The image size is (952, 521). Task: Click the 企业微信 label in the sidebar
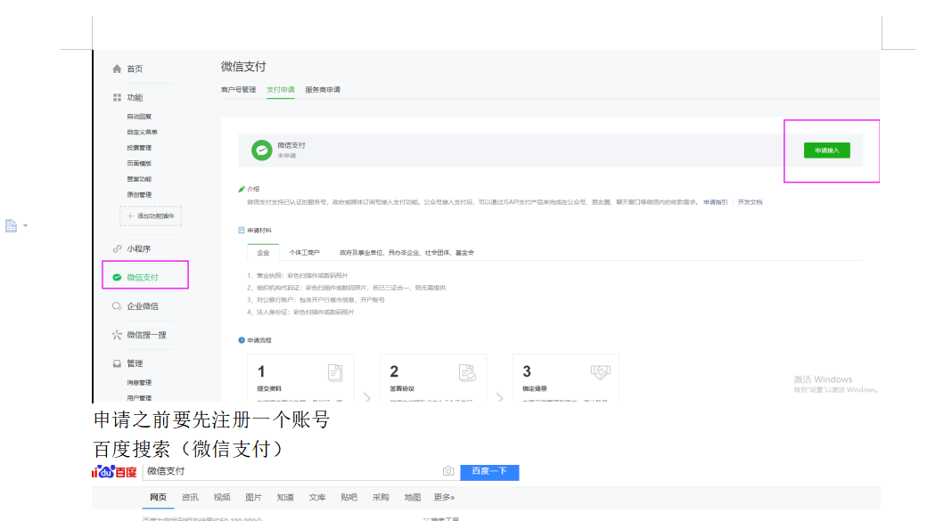143,306
